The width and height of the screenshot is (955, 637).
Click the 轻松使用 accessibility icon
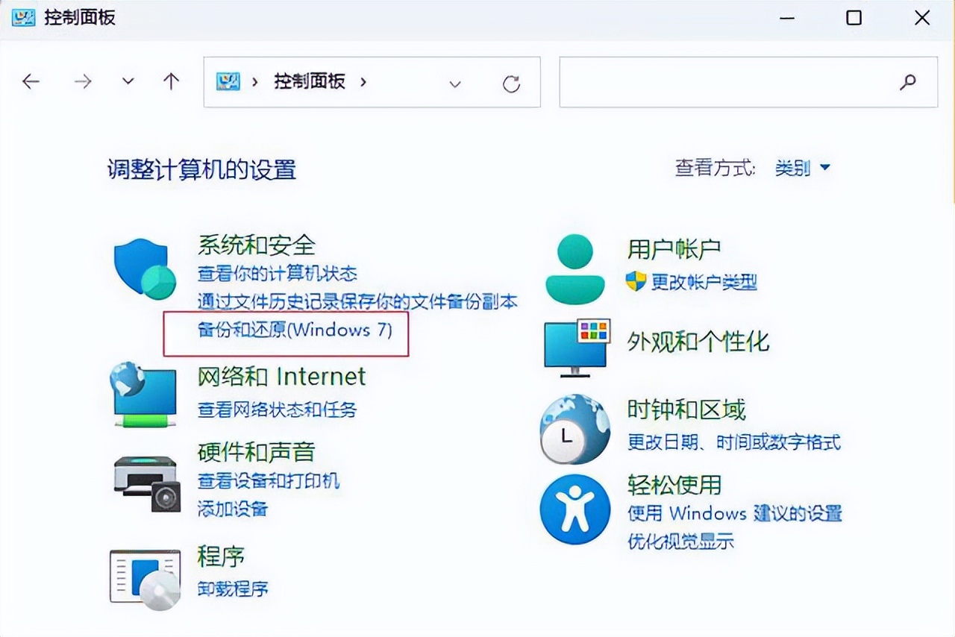(x=574, y=509)
